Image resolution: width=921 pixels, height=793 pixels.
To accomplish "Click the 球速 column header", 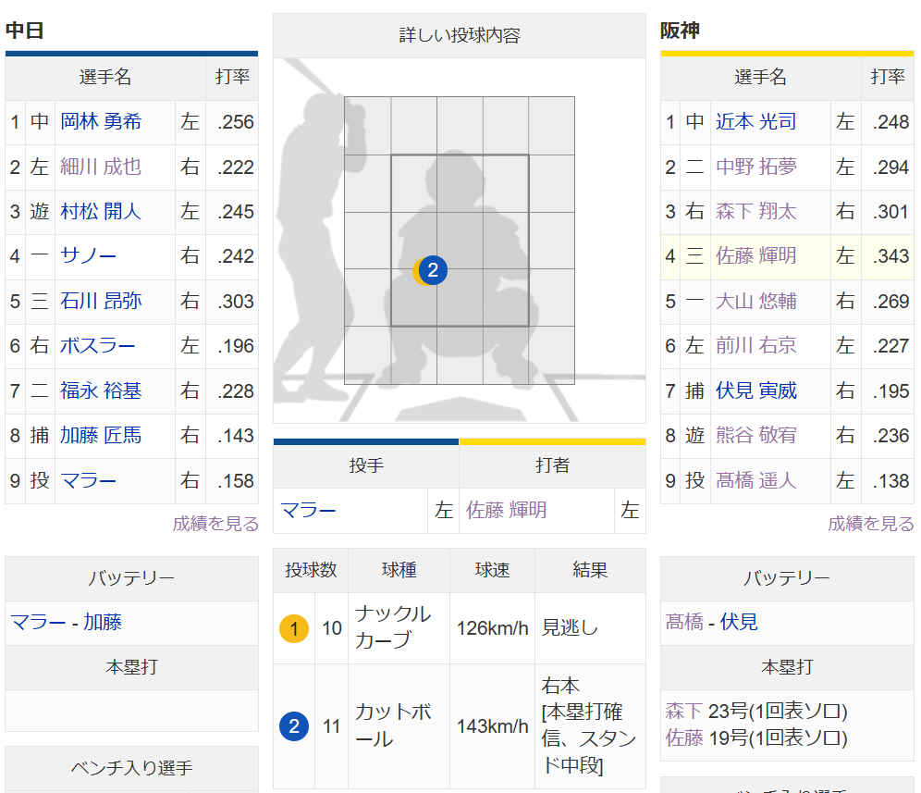I will (492, 570).
